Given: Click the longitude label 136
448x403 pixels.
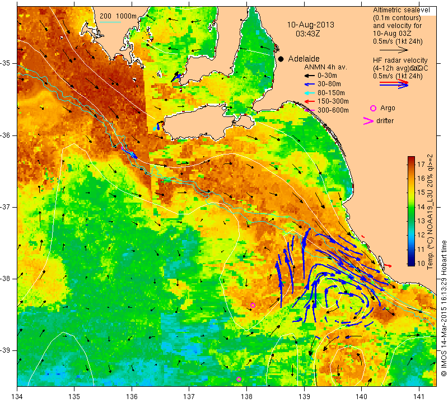Looking at the screenshot, I should pyautogui.click(x=132, y=397).
